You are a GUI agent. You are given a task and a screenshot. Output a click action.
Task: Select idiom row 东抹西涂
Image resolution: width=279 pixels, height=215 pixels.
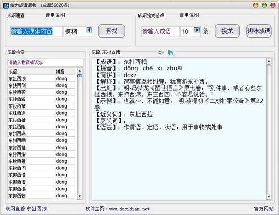[41, 113]
